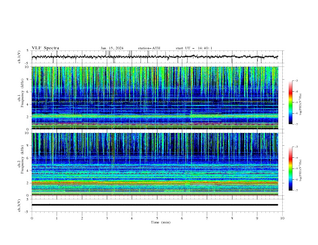
Task: Click the upper PSD color scale bar
Action: pos(290,102)
